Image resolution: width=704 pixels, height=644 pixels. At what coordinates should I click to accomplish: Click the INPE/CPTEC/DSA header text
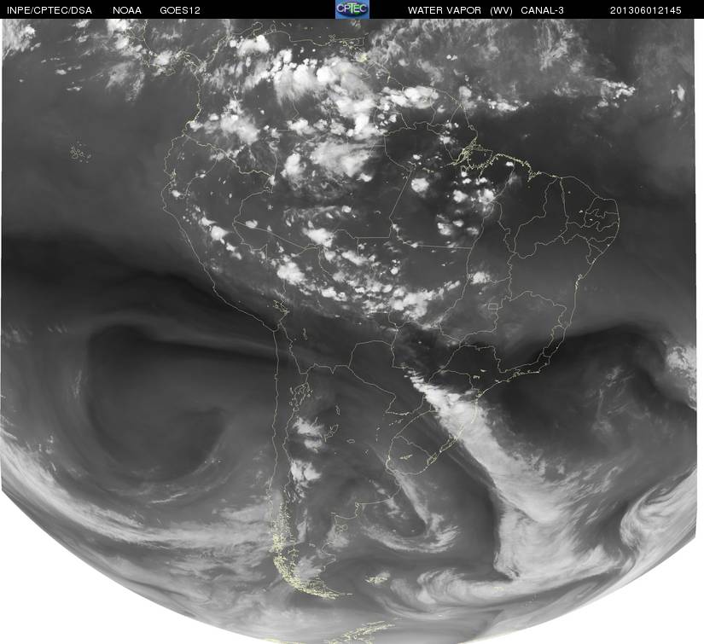click(49, 10)
